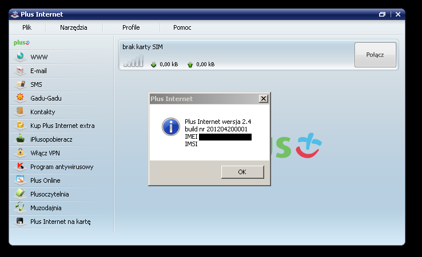The image size is (422, 257).
Task: Open the WWW sidebar entry label
Action: (39, 57)
